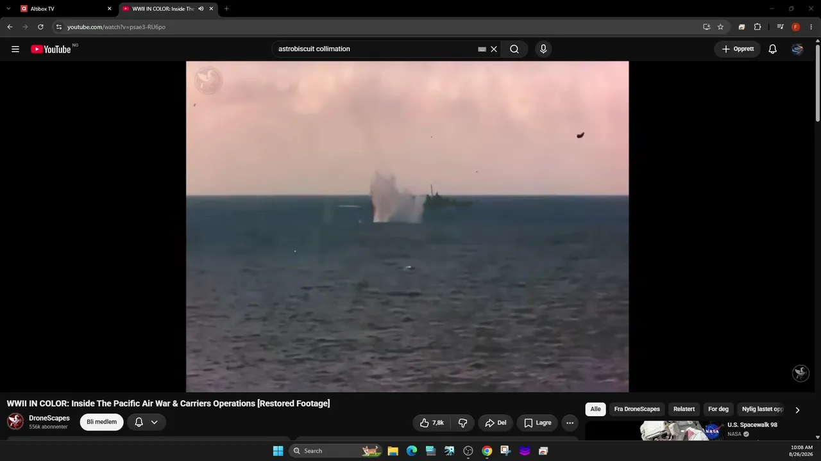The image size is (821, 461).
Task: Open the DroneScapes channel avatar
Action: tap(15, 421)
